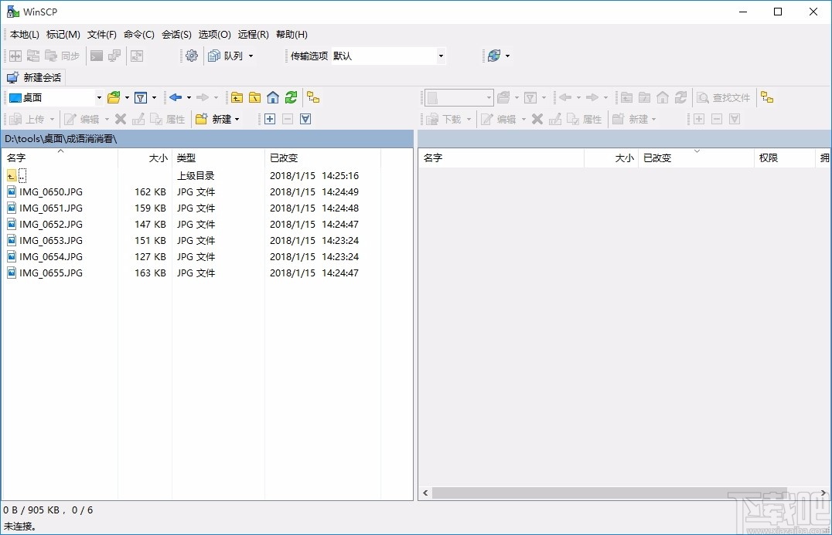This screenshot has height=535, width=832.
Task: Open a directory with the open-folder icon
Action: coord(113,97)
